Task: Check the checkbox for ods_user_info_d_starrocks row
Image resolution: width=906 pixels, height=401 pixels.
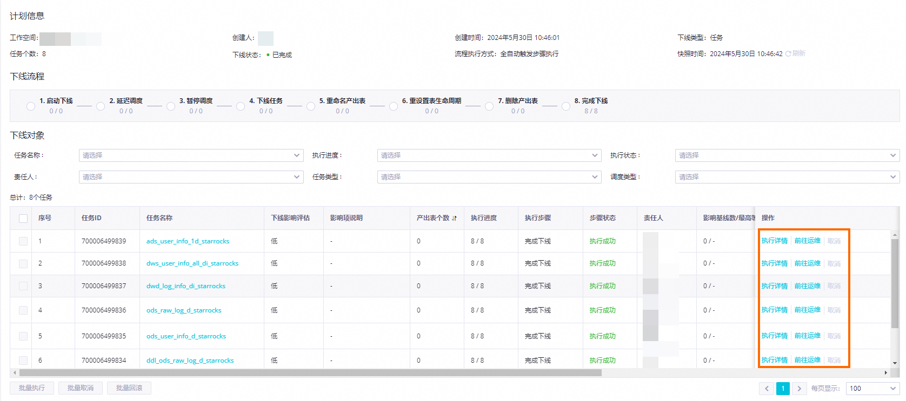Action: [23, 336]
